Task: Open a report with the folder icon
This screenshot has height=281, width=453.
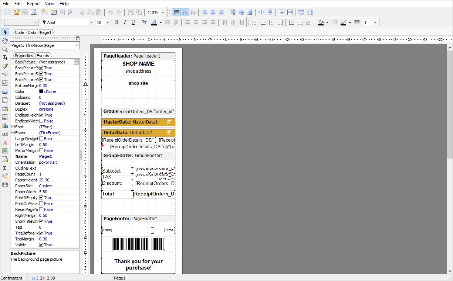Action: click(x=17, y=12)
